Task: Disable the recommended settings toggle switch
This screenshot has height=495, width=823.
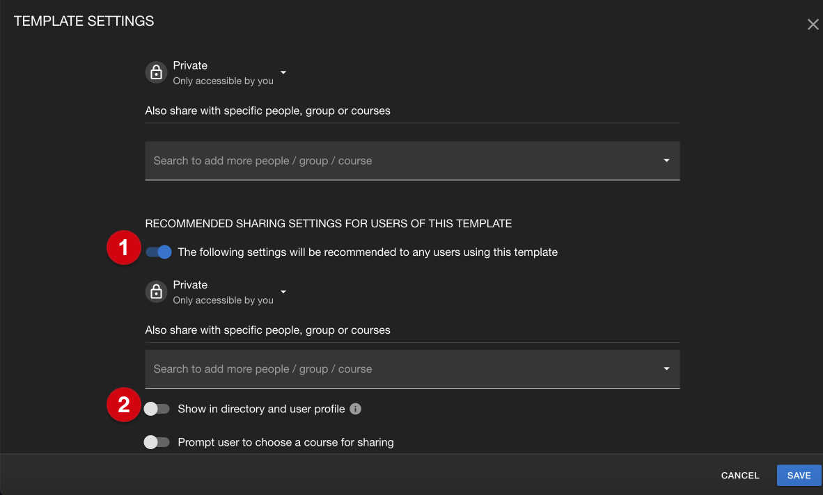Action: 158,252
